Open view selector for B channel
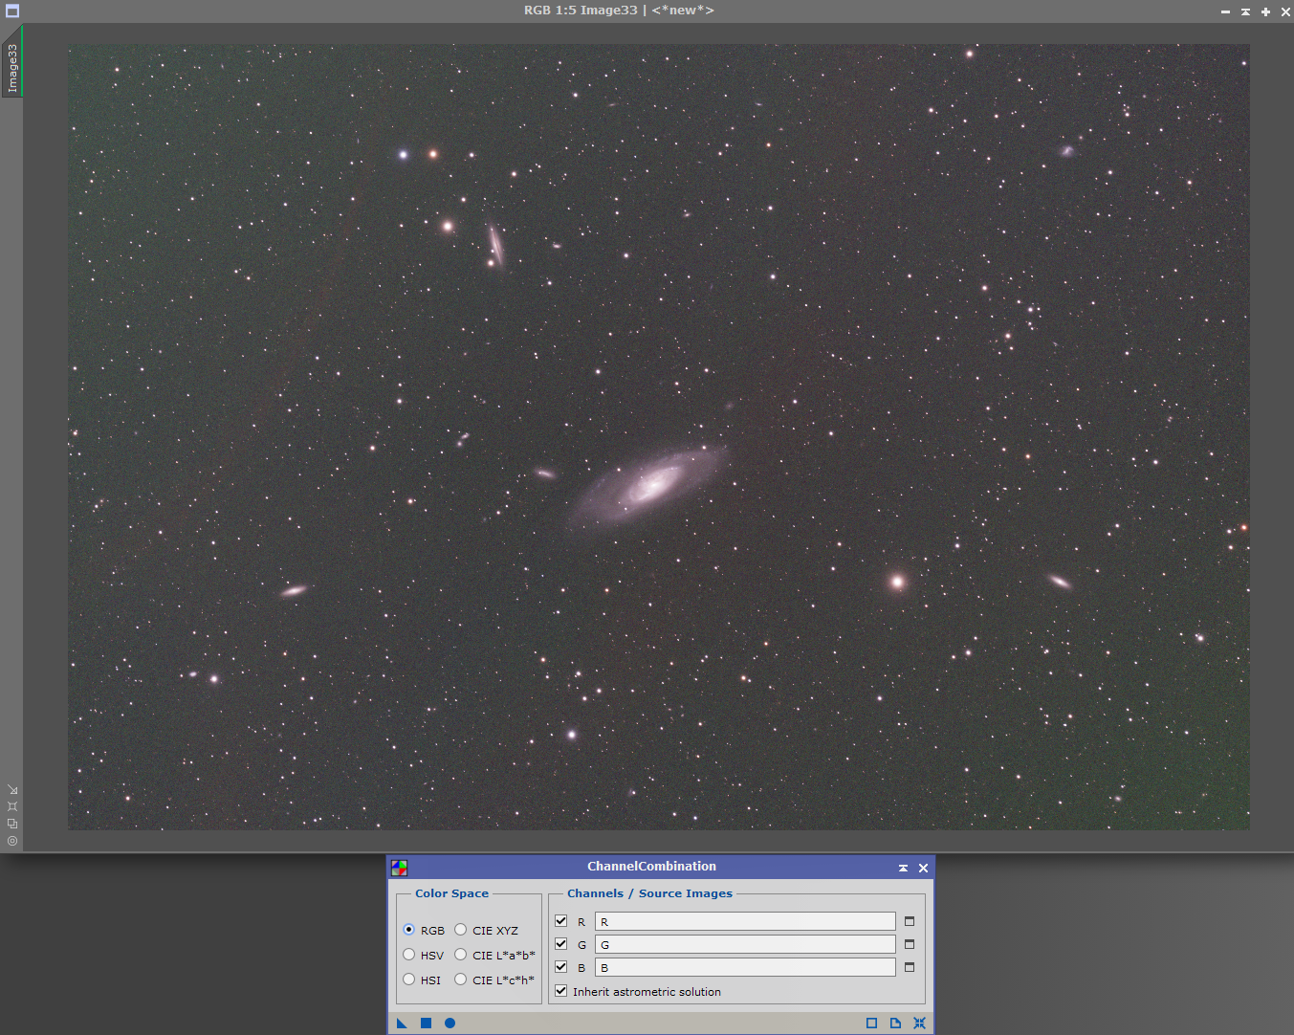Screen dimensions: 1294x1035 910,967
